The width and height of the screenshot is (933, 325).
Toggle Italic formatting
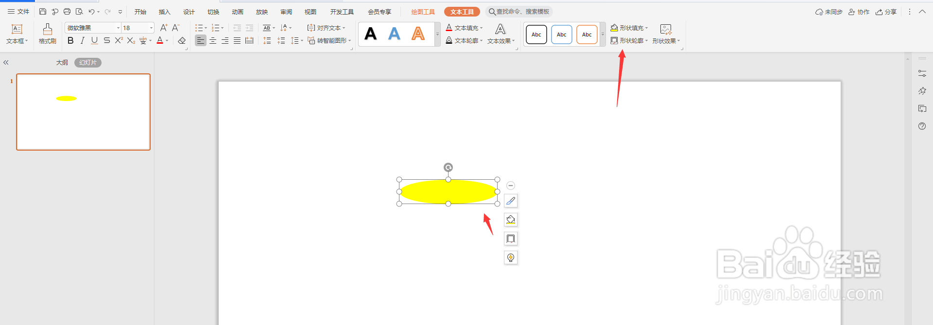pos(83,41)
